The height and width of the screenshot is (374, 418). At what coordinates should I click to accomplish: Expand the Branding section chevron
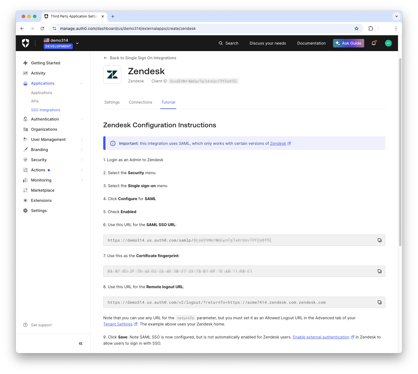tap(82, 150)
